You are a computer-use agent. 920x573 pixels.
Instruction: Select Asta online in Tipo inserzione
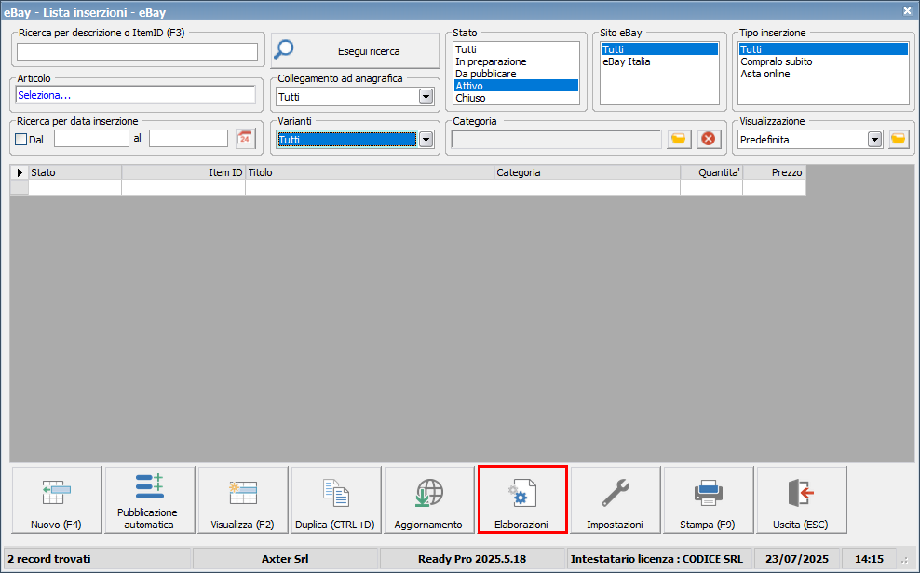point(765,74)
